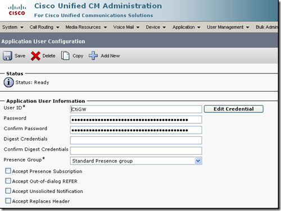This screenshot has width=281, height=211.
Task: Open the Device menu
Action: [156, 27]
